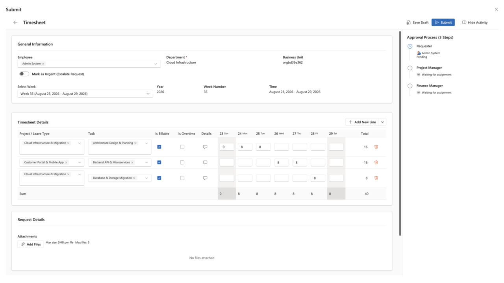
Task: Click the Finance Manager step circle
Action: tap(410, 86)
